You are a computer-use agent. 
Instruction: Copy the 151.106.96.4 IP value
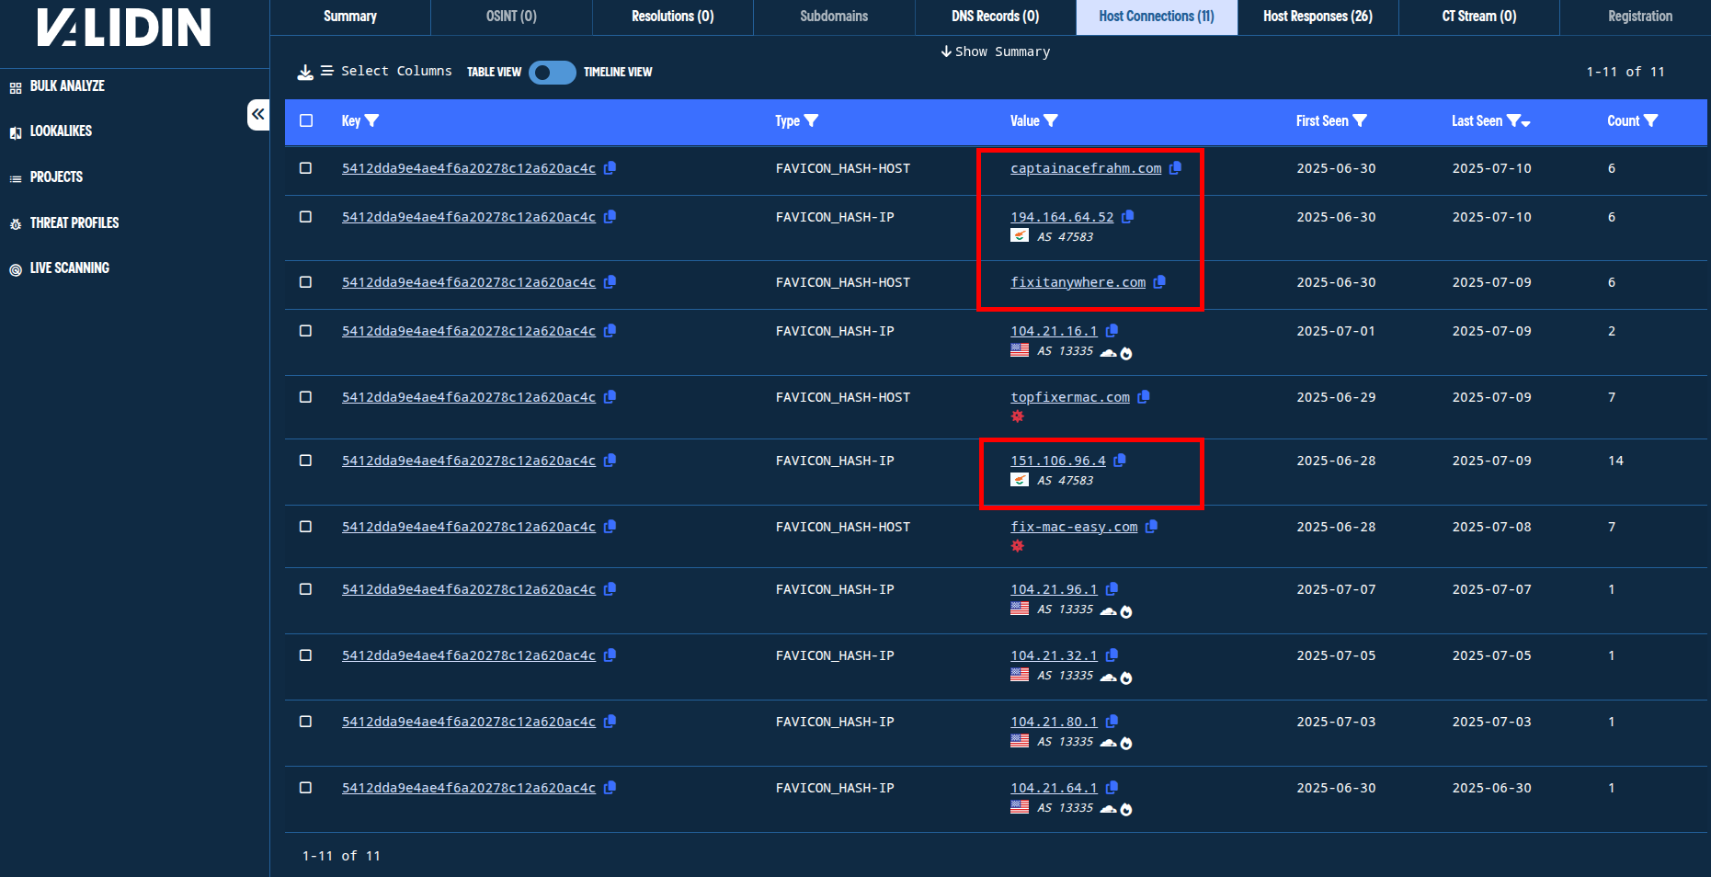pos(1120,461)
